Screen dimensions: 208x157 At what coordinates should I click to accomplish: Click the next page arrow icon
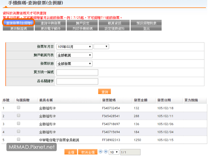105,151
